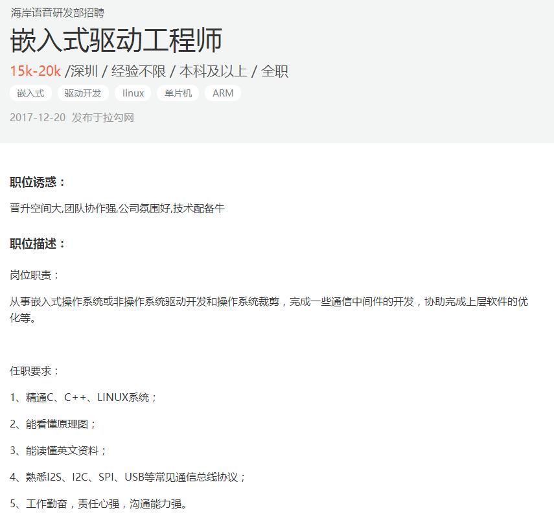This screenshot has width=554, height=526.
Task: Click requirement 4 about I2S、I2C、SPI、USB
Action: [x=128, y=477]
